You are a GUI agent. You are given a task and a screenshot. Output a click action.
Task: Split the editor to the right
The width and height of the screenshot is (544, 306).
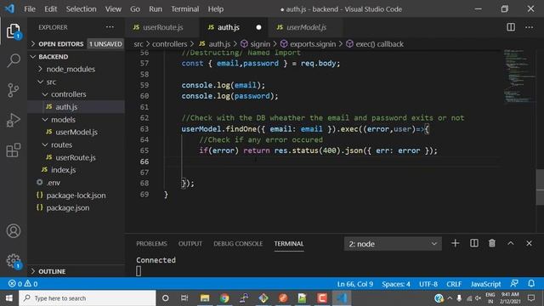511,27
